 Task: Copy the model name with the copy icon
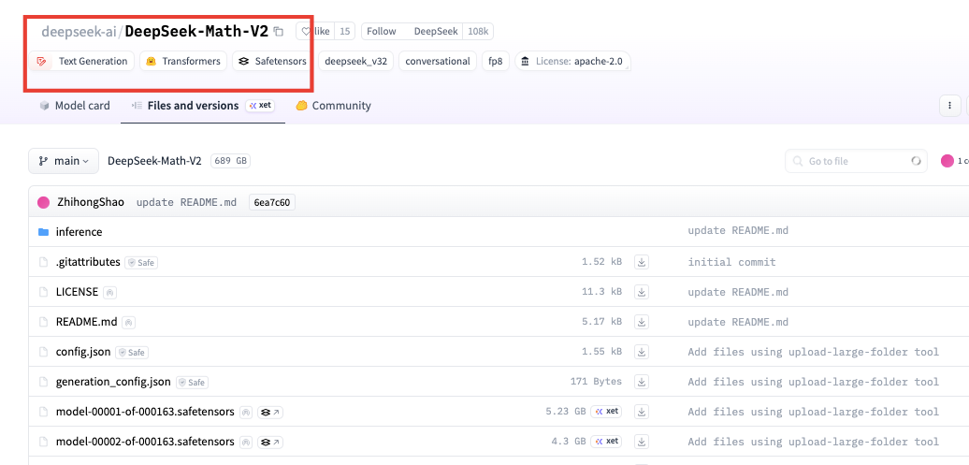coord(278,32)
